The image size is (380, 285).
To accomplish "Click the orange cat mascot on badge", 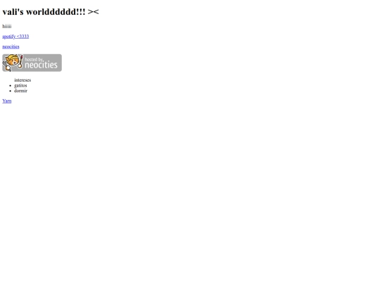I will coord(12,61).
